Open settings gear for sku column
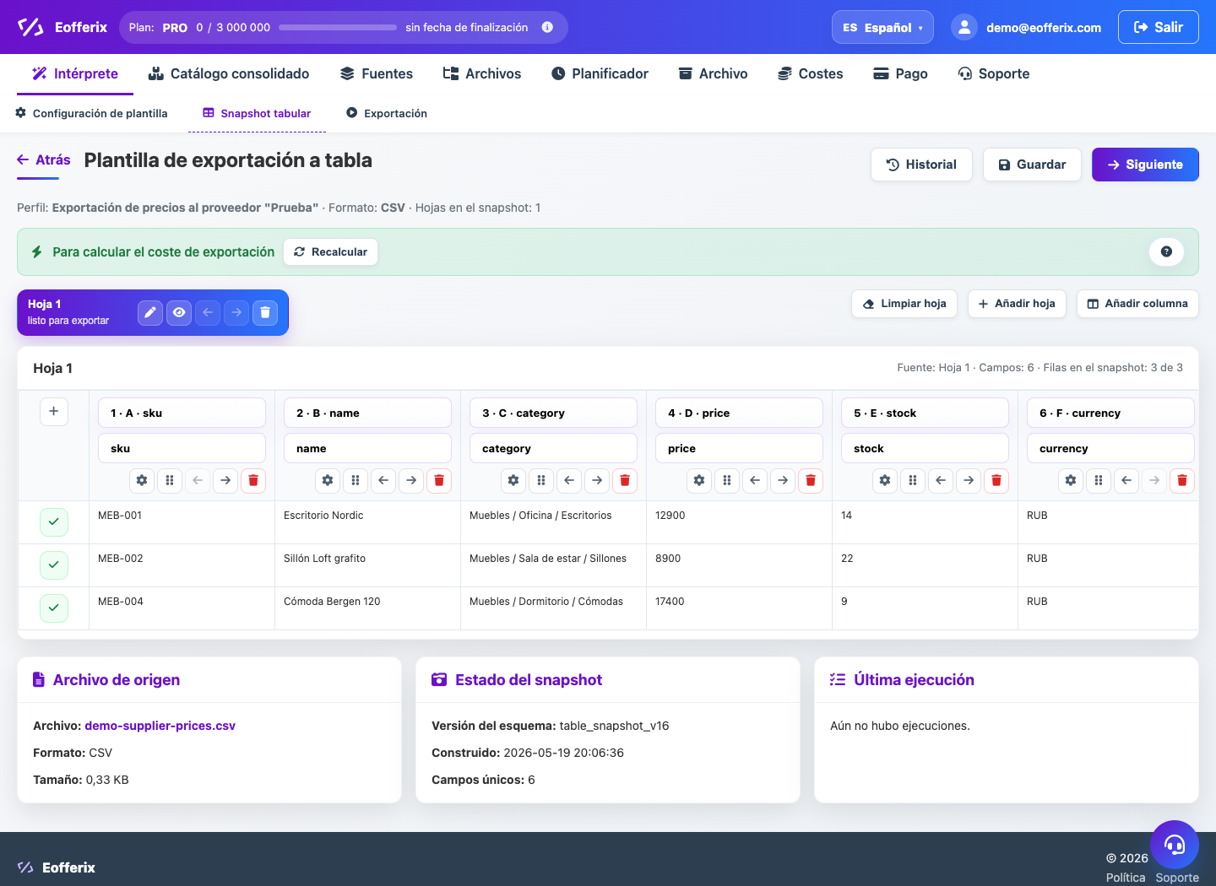Image resolution: width=1216 pixels, height=886 pixels. tap(142, 480)
